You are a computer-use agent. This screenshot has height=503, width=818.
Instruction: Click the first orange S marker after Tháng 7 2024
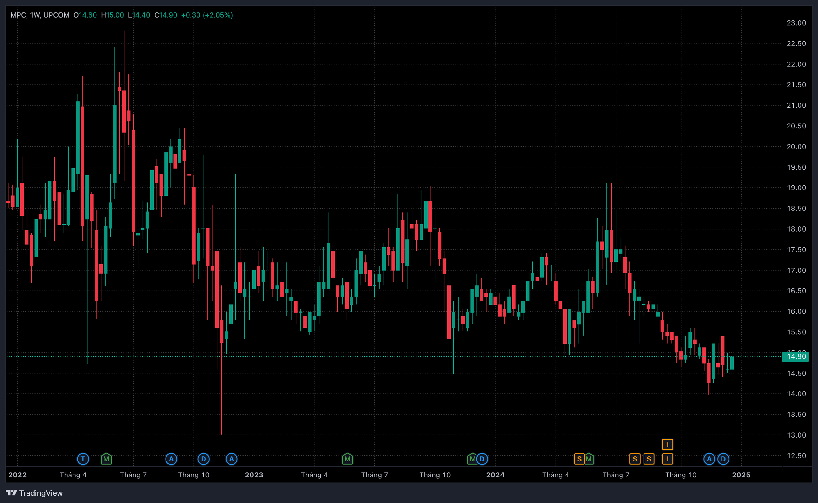(635, 459)
